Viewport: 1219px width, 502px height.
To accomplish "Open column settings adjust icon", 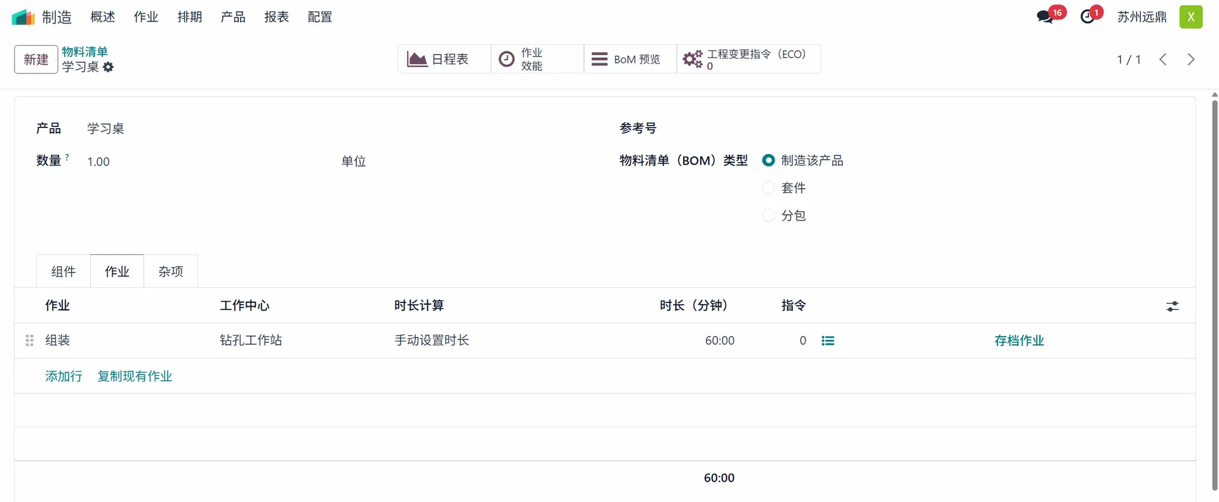I will (x=1172, y=307).
